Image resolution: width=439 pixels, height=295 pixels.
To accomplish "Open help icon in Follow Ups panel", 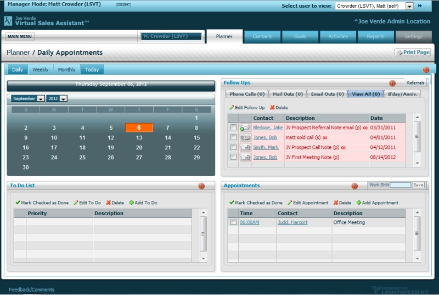I will click(x=392, y=83).
